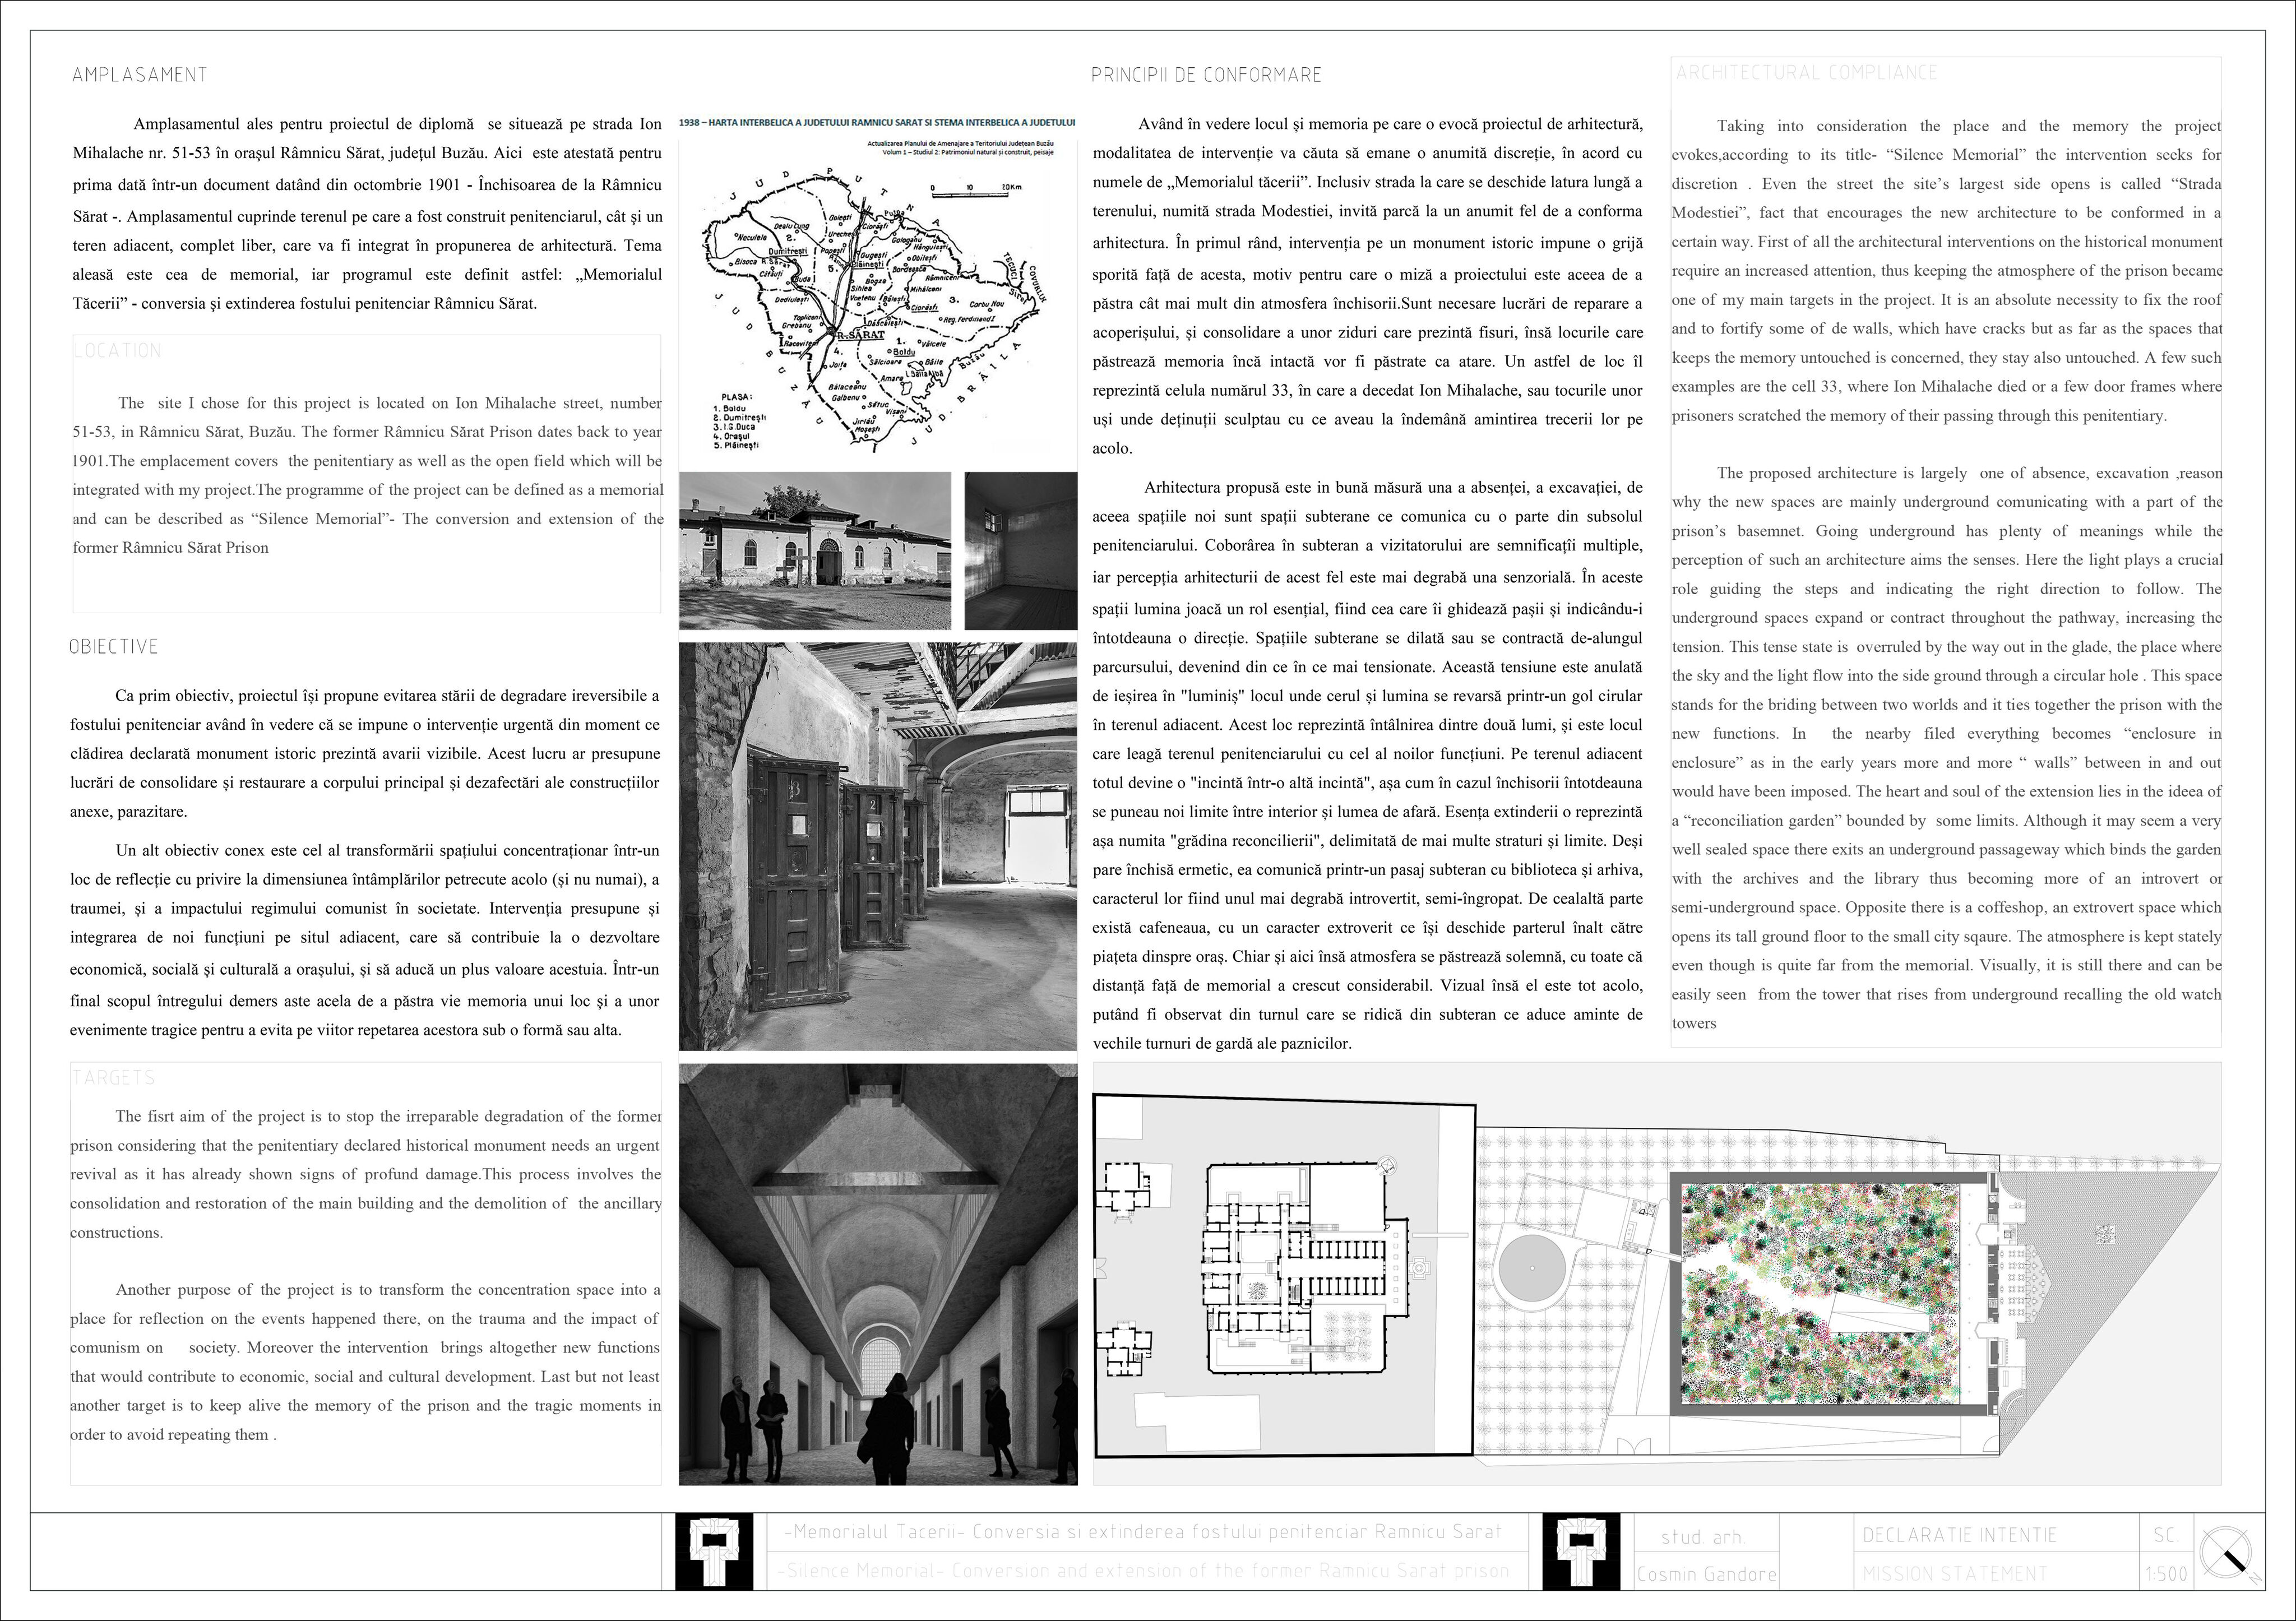
Task: Click the '-Memorialul Tacerii-' Romanian title line
Action: pyautogui.click(x=1144, y=1532)
